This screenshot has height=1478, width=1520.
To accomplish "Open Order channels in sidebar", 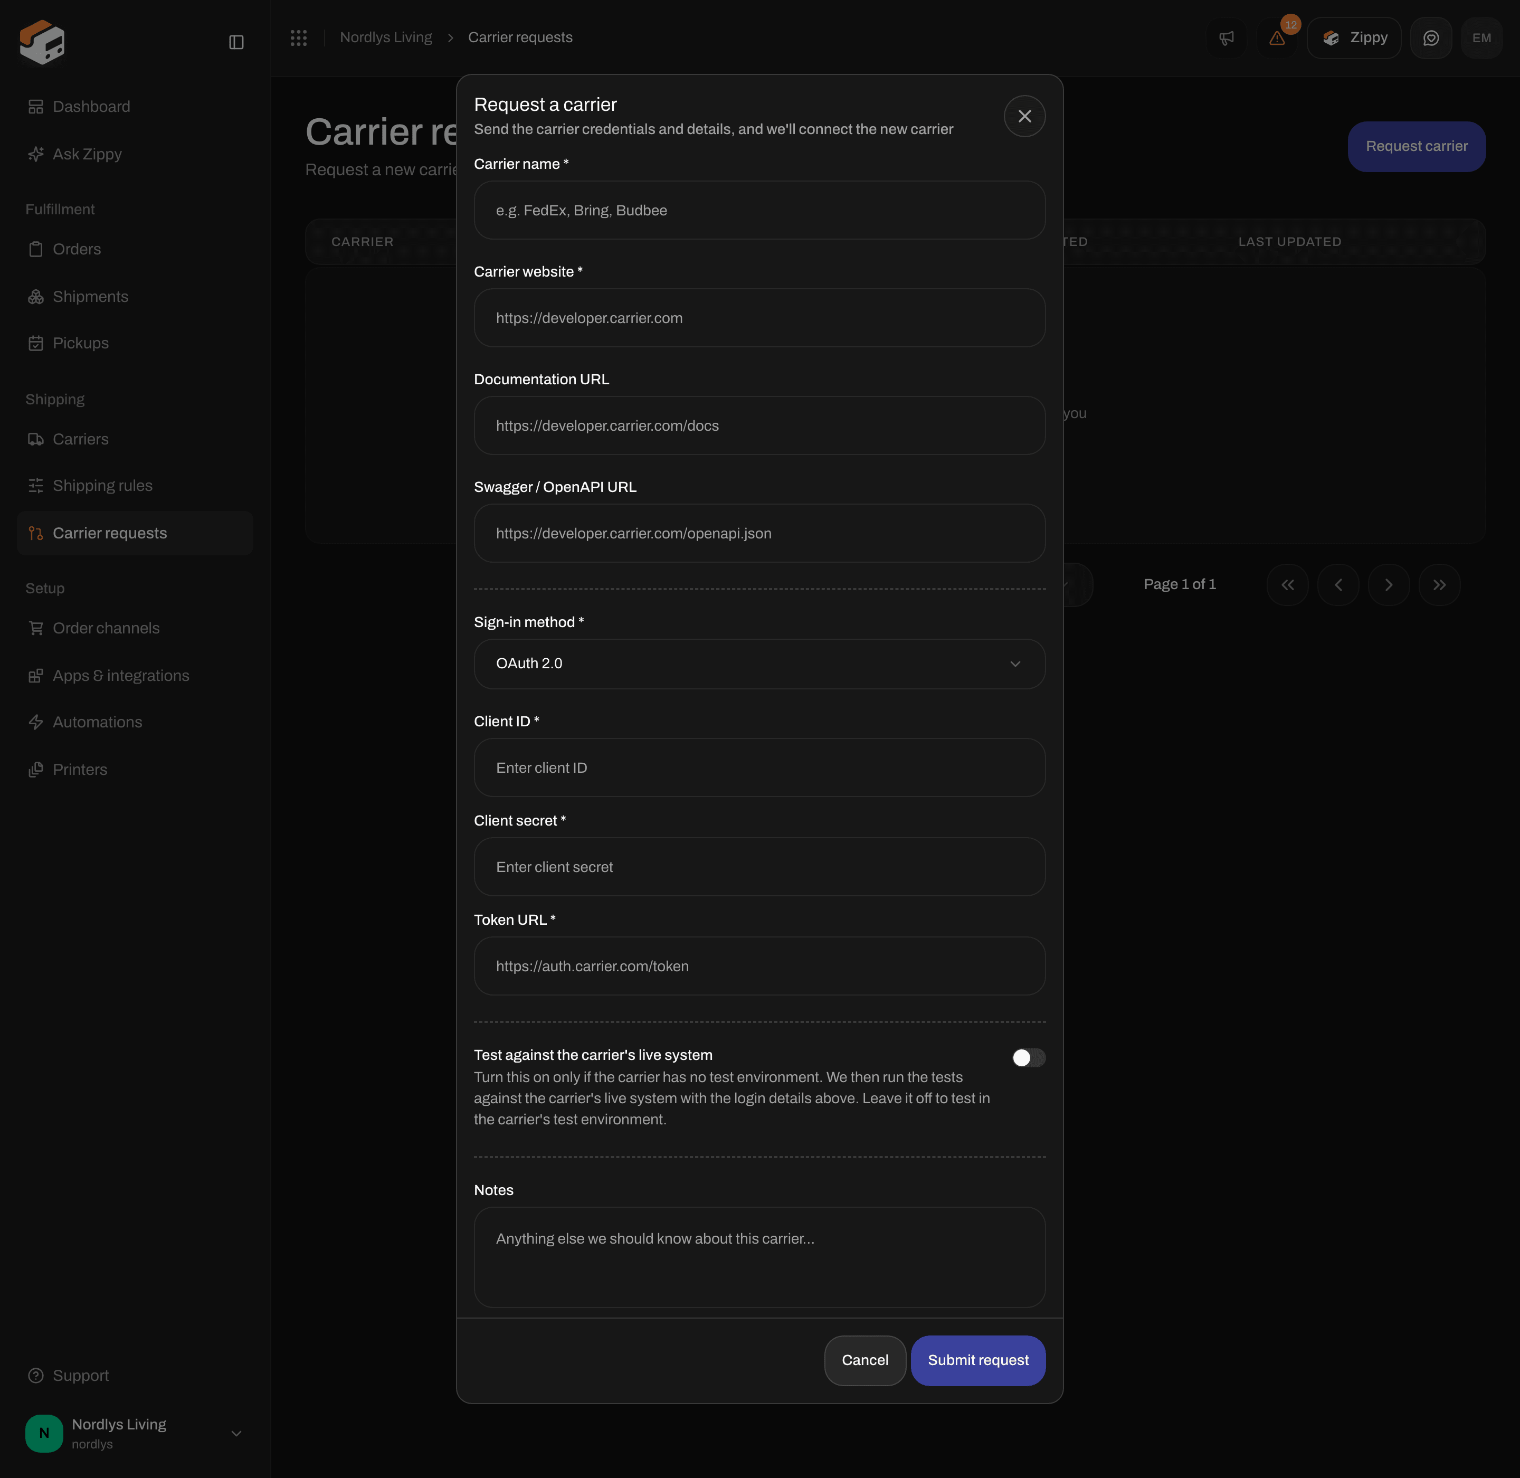I will click(135, 628).
